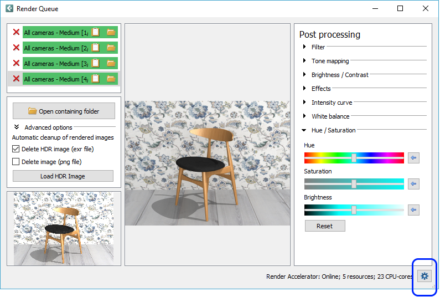Open folder for Medium [2] render
Viewport: 440px width, 297px height.
pos(111,48)
